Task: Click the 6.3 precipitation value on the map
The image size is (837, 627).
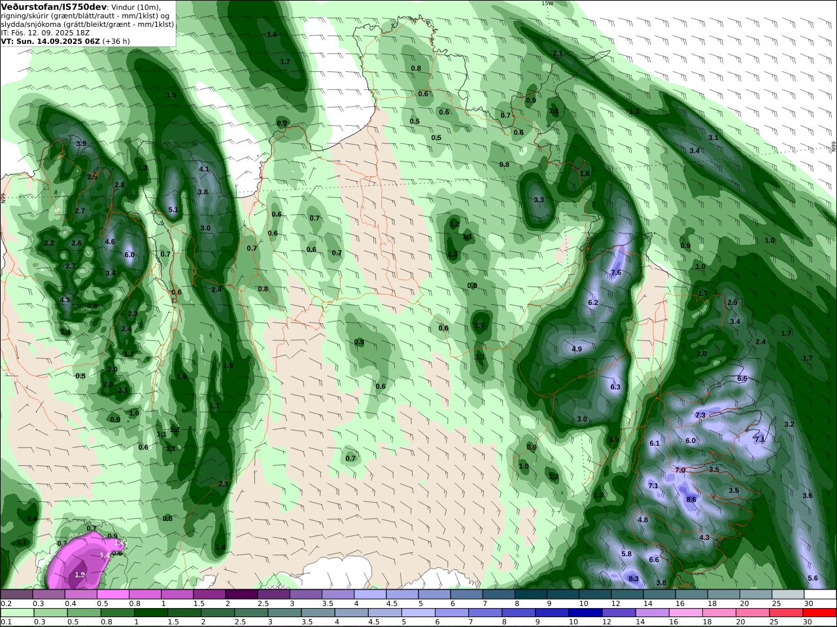Action: click(615, 387)
